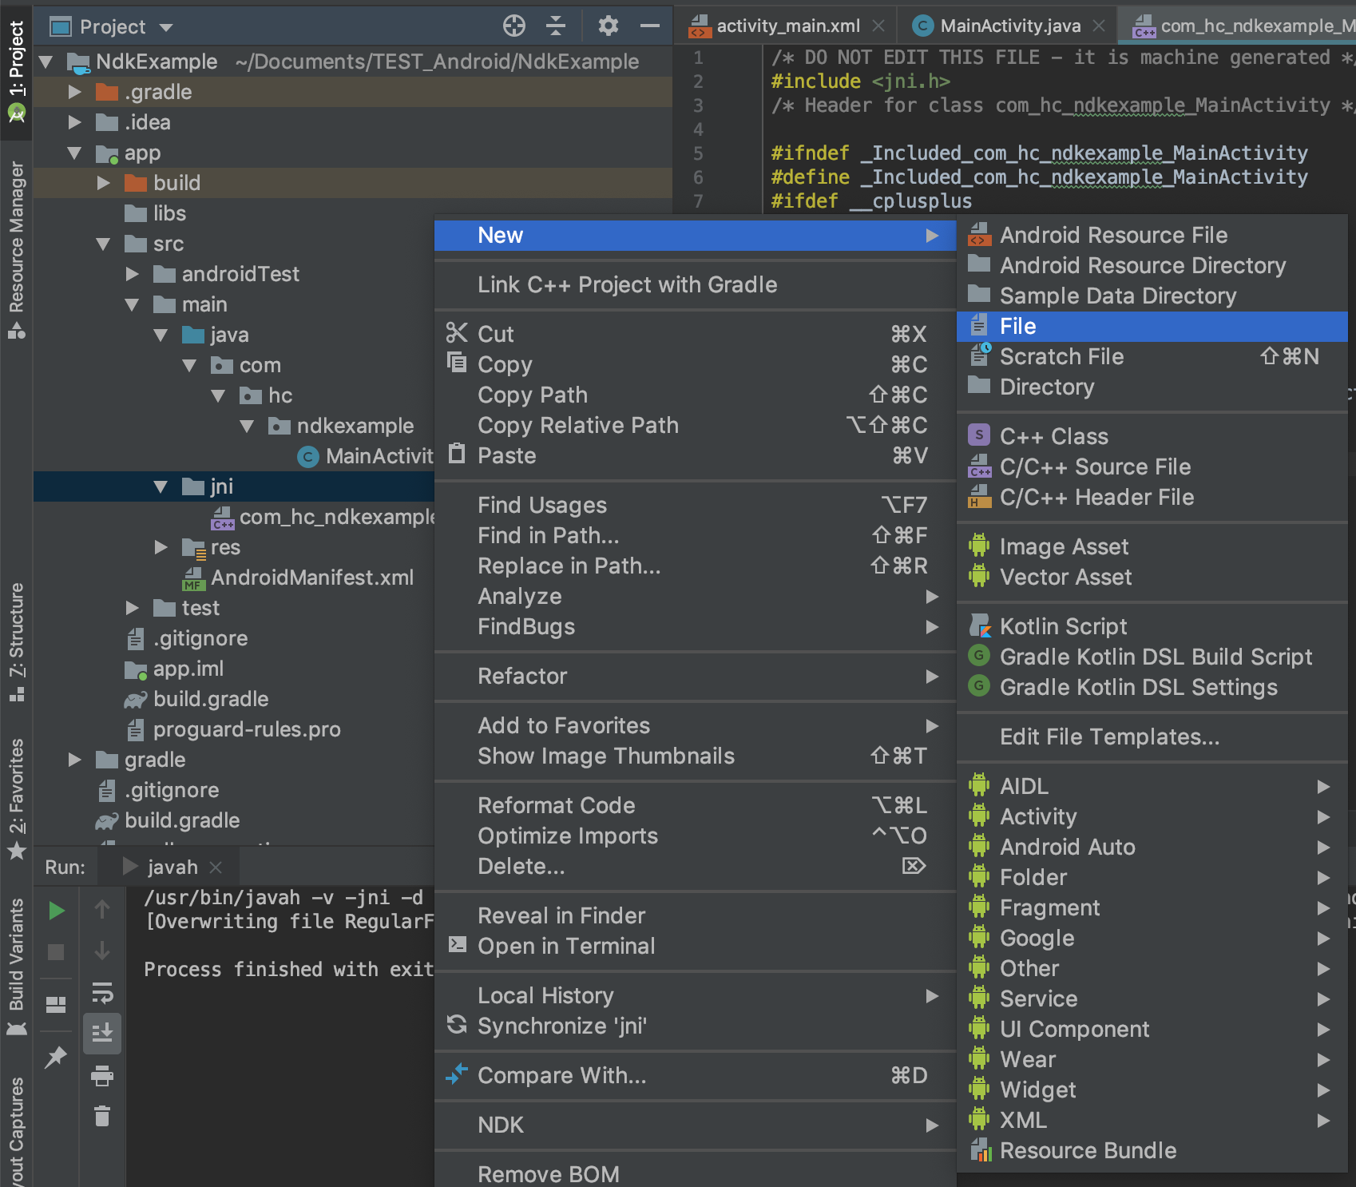The width and height of the screenshot is (1356, 1187).
Task: Click the locate/scroll-from-source target icon
Action: [514, 26]
